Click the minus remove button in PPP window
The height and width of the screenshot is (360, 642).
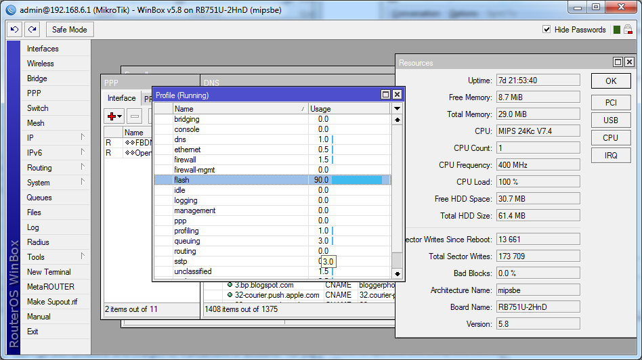click(x=134, y=116)
